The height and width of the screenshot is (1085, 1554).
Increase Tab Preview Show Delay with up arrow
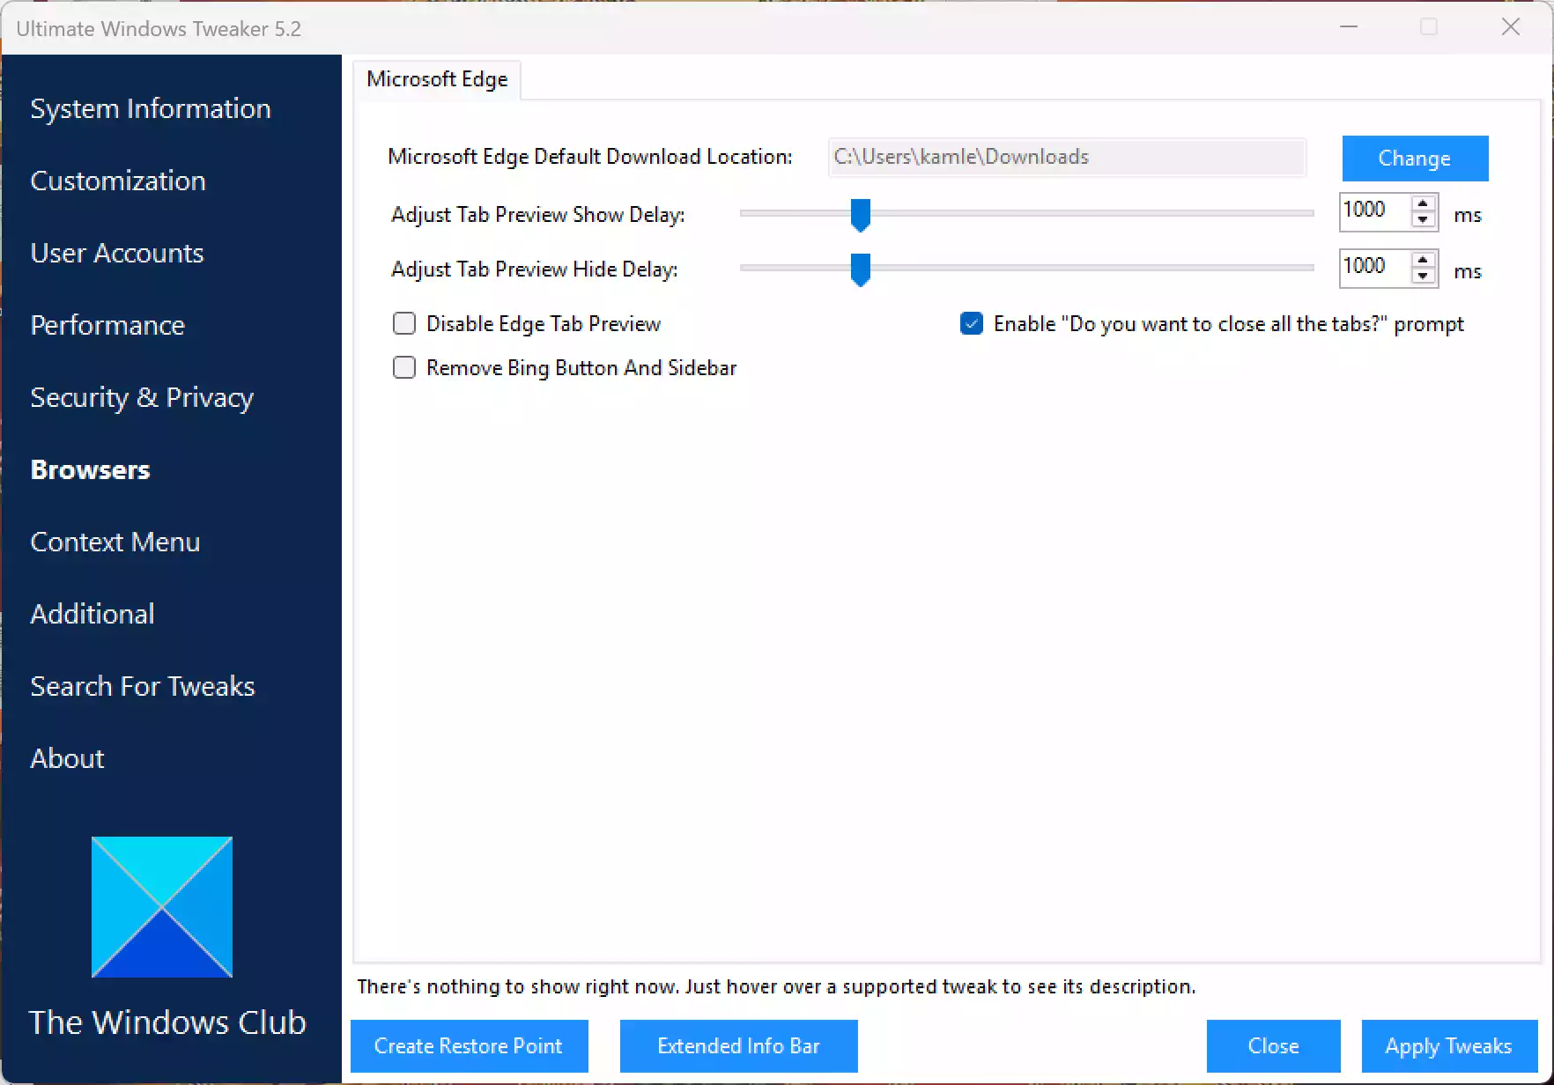[1423, 203]
